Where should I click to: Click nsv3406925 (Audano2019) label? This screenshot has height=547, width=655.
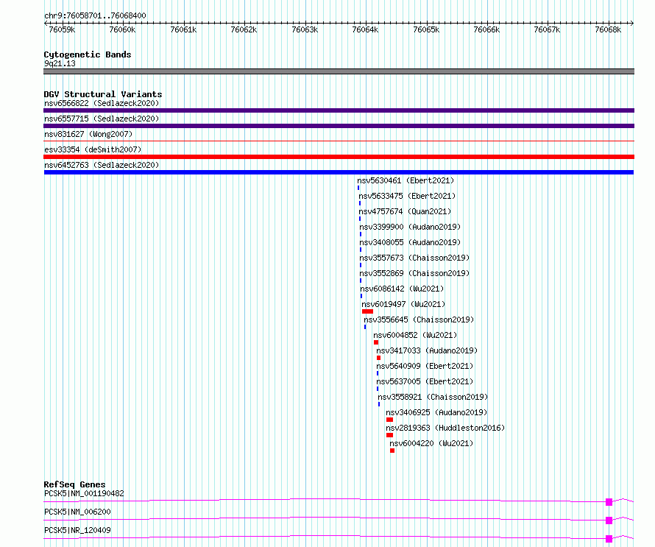(x=436, y=412)
